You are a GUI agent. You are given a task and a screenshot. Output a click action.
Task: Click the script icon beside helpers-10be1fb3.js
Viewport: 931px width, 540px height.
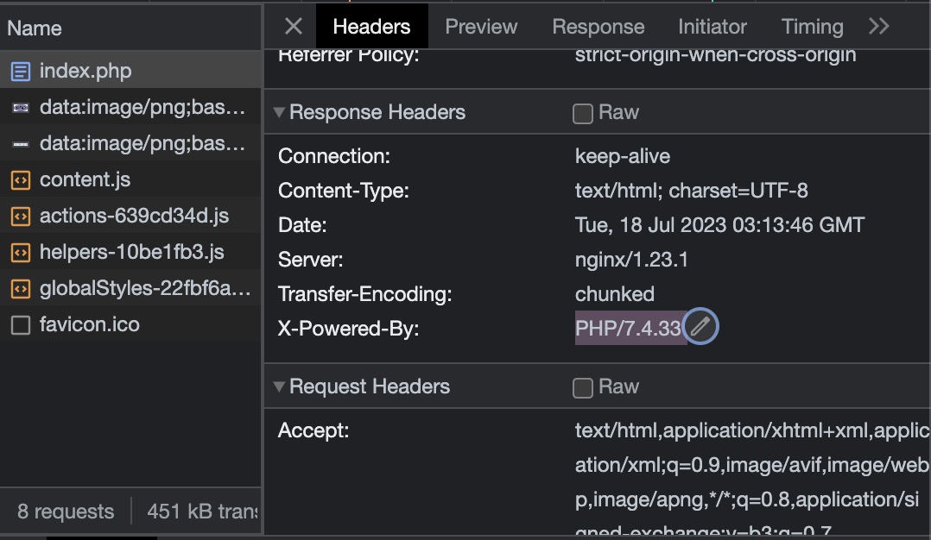(x=20, y=253)
